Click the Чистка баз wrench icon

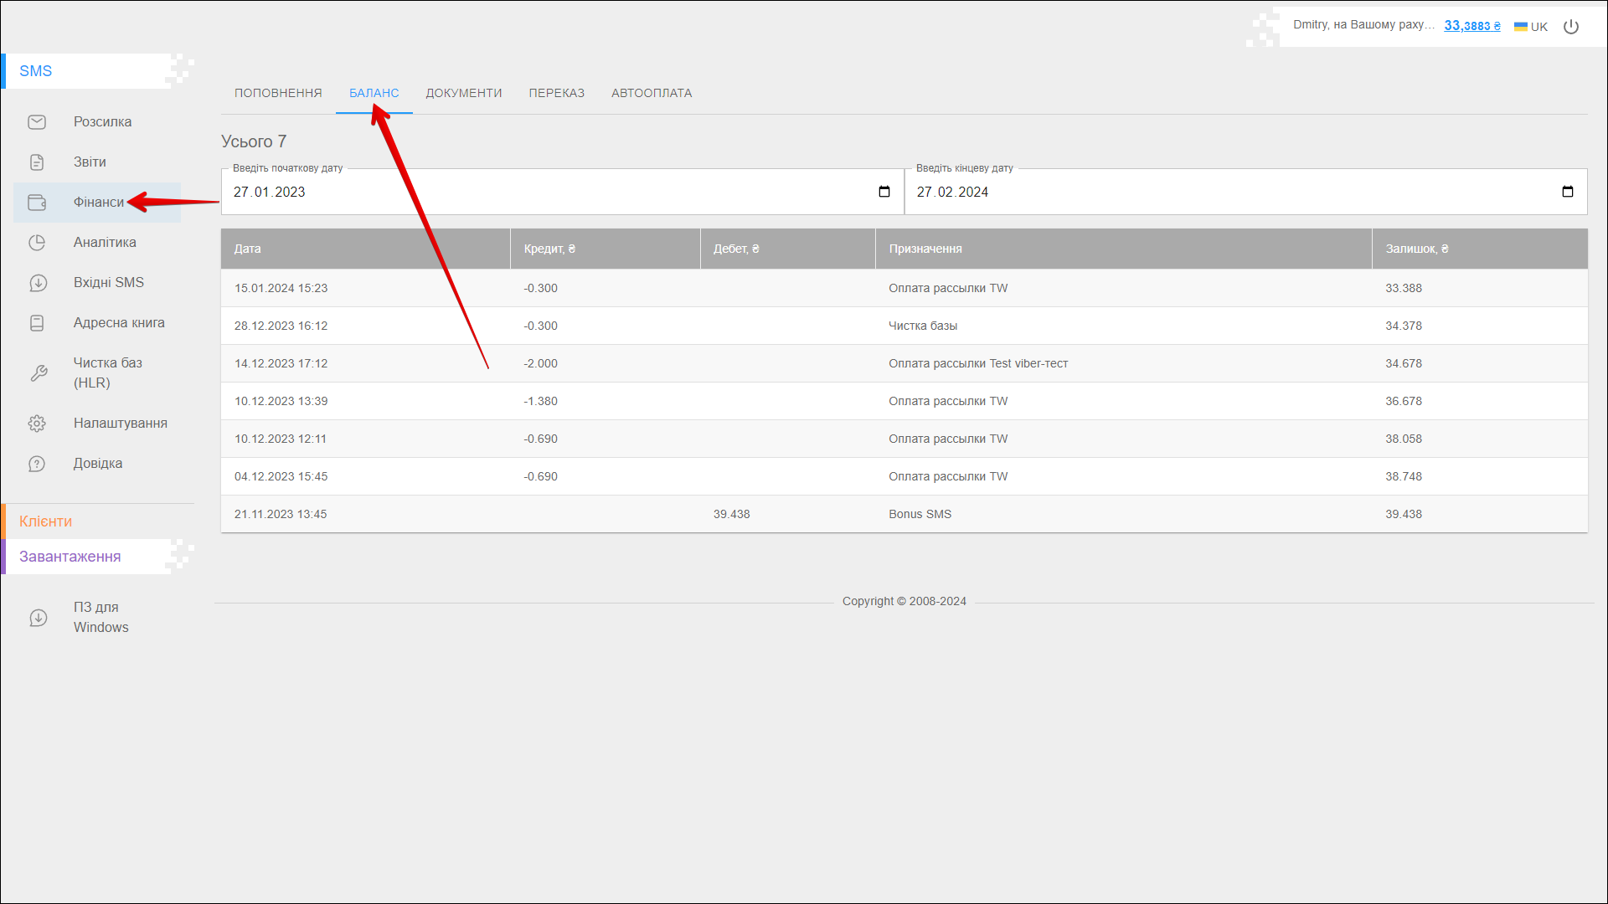click(39, 373)
